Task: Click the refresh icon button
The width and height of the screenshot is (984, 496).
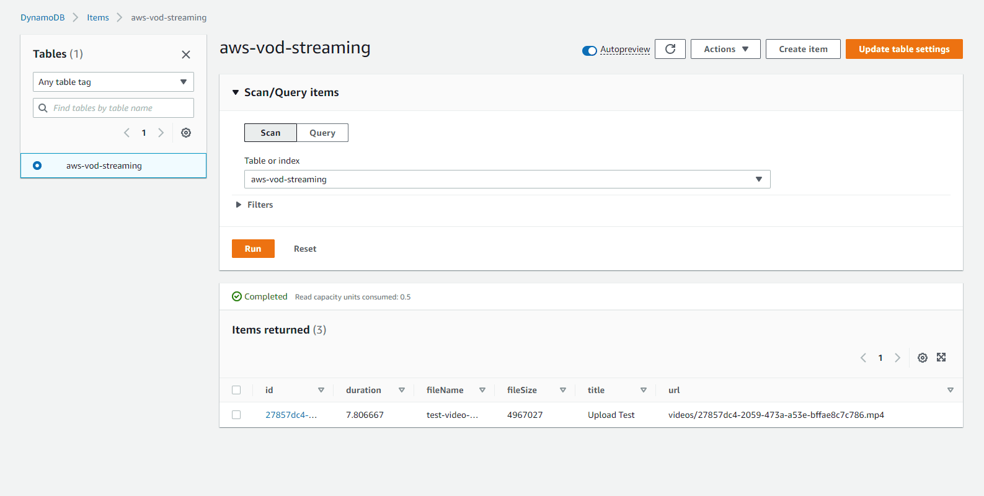Action: 670,49
